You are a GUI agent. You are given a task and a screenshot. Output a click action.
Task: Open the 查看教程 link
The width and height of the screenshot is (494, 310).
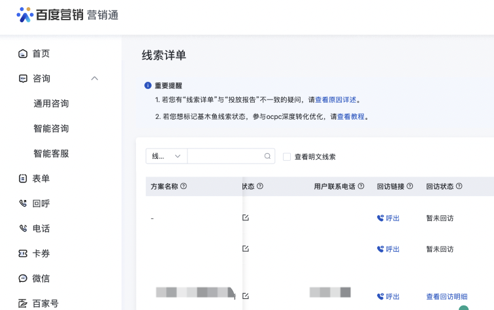click(x=352, y=116)
